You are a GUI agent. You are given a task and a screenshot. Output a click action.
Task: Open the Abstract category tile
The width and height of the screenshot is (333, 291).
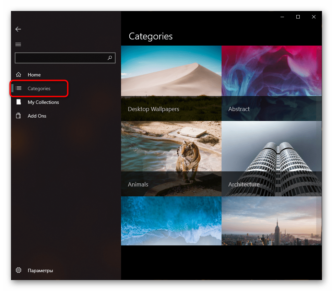point(271,83)
